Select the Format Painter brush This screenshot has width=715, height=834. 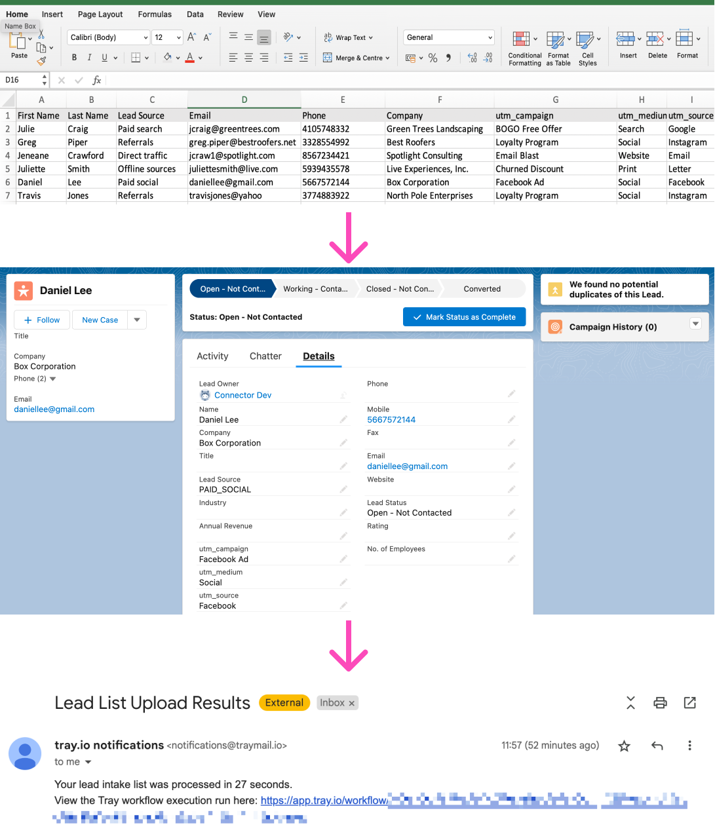(42, 61)
